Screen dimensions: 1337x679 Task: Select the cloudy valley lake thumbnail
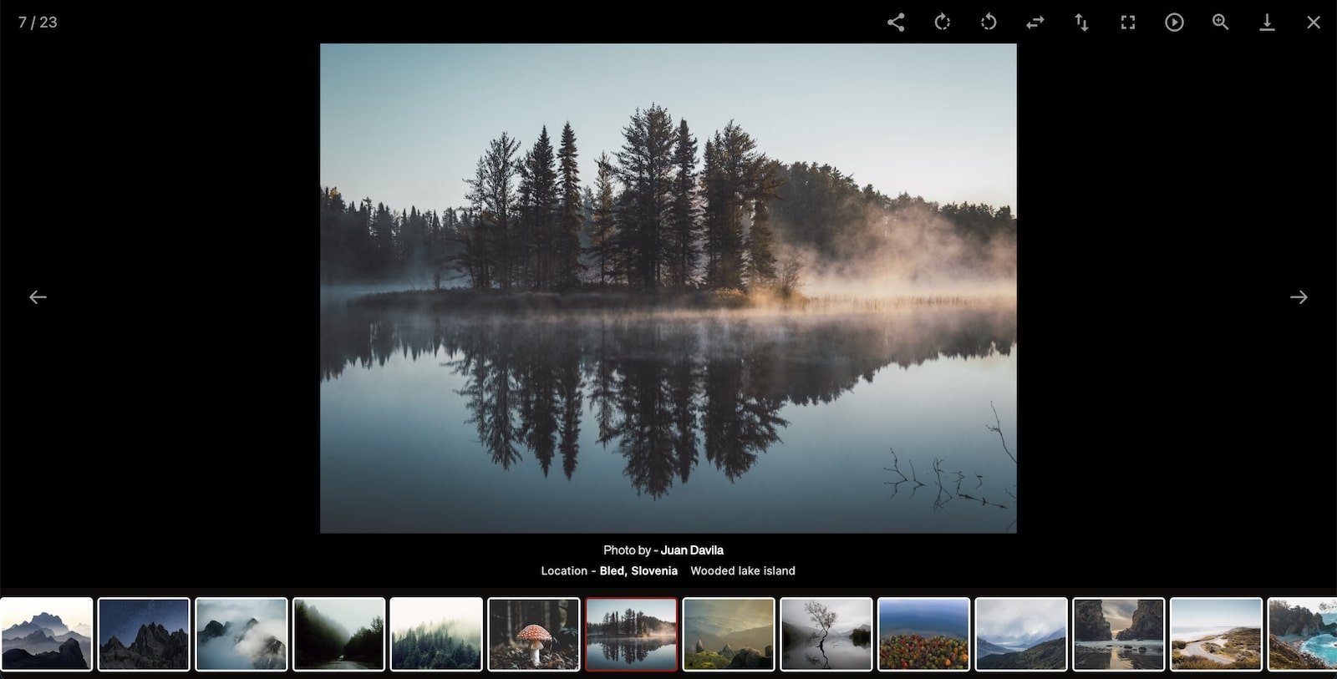click(x=1021, y=634)
